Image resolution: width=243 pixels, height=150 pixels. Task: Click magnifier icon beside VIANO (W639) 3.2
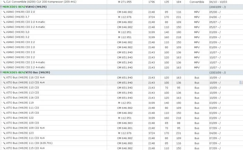pyautogui.click(x=4, y=37)
